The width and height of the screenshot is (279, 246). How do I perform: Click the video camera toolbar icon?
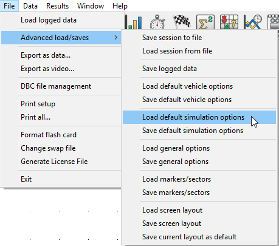[x=273, y=22]
